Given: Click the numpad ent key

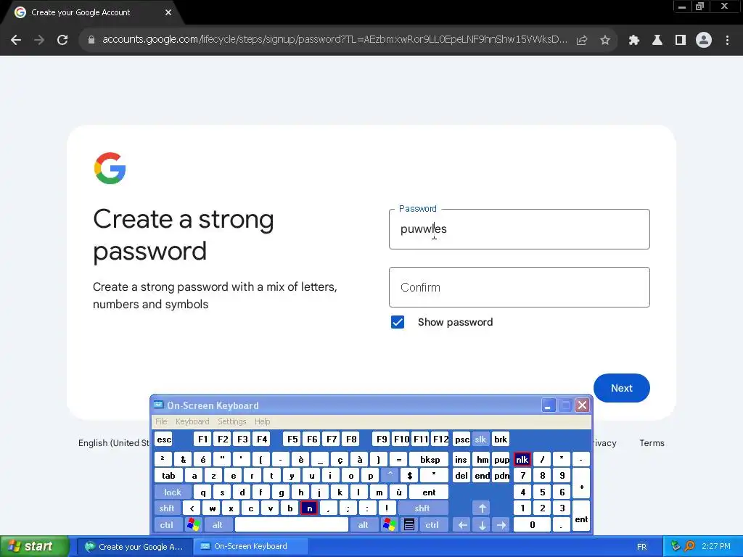Looking at the screenshot, I should pyautogui.click(x=581, y=516).
